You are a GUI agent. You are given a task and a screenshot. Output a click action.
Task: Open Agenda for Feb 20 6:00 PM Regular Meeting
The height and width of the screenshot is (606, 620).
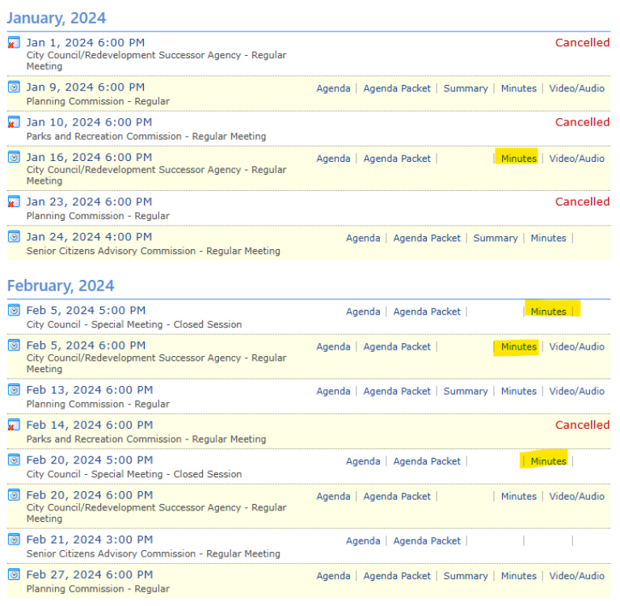click(x=333, y=496)
